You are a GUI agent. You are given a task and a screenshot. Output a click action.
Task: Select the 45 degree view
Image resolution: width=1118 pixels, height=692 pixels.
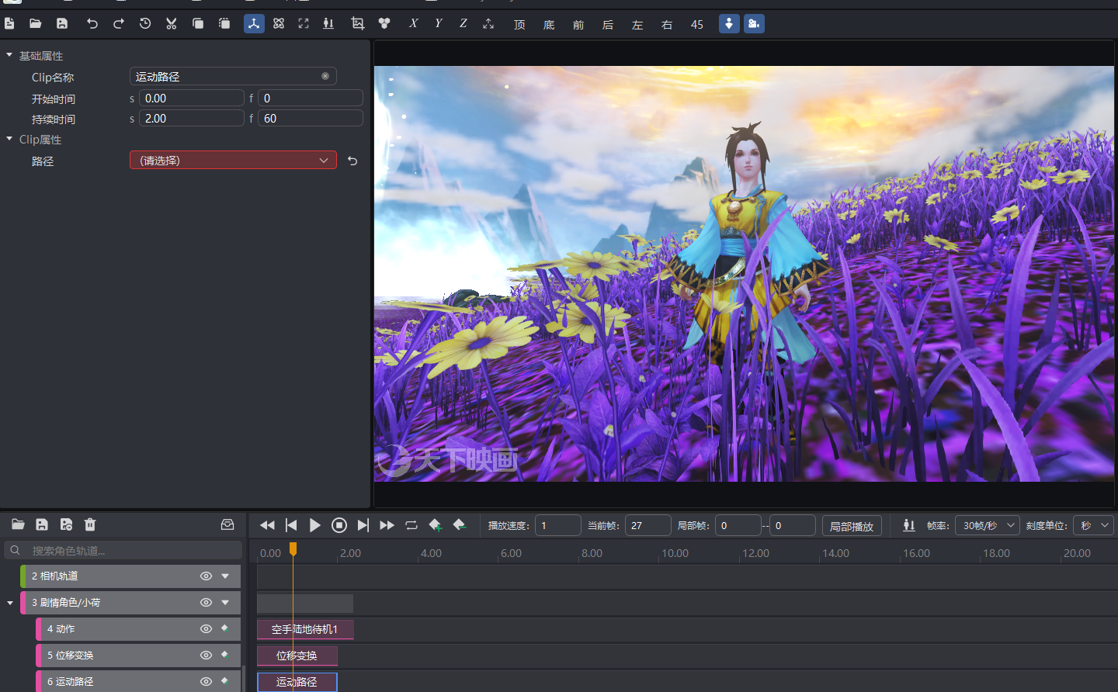coord(697,25)
